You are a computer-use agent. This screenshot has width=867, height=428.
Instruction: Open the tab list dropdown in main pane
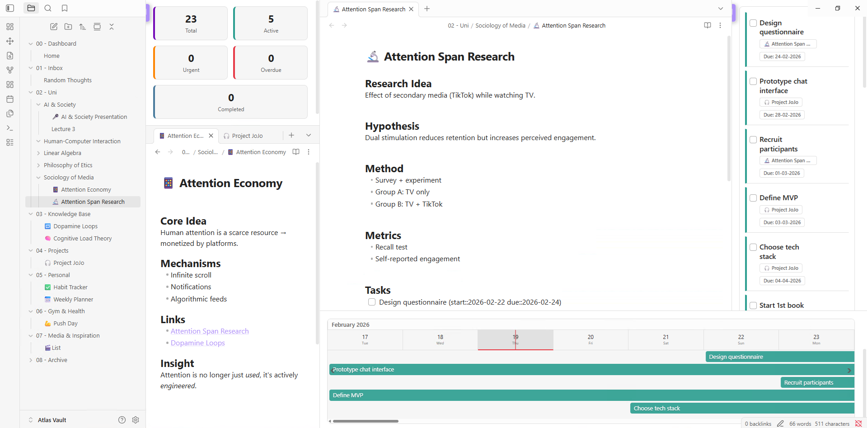tap(721, 9)
